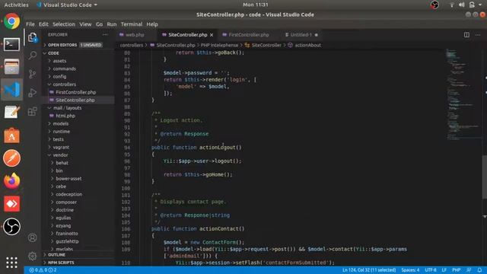Click the editor vertical scrollbar thumb

click(485, 177)
